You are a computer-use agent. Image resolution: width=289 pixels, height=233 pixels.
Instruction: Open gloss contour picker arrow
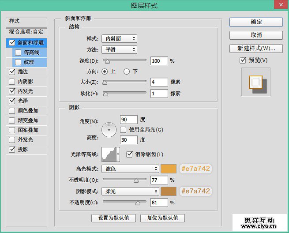coord(118,154)
